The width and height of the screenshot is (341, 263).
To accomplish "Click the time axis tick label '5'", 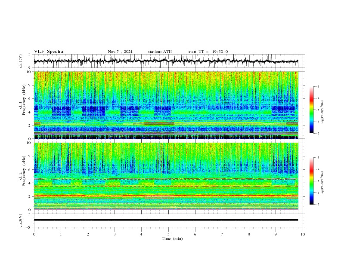I will (168, 234).
